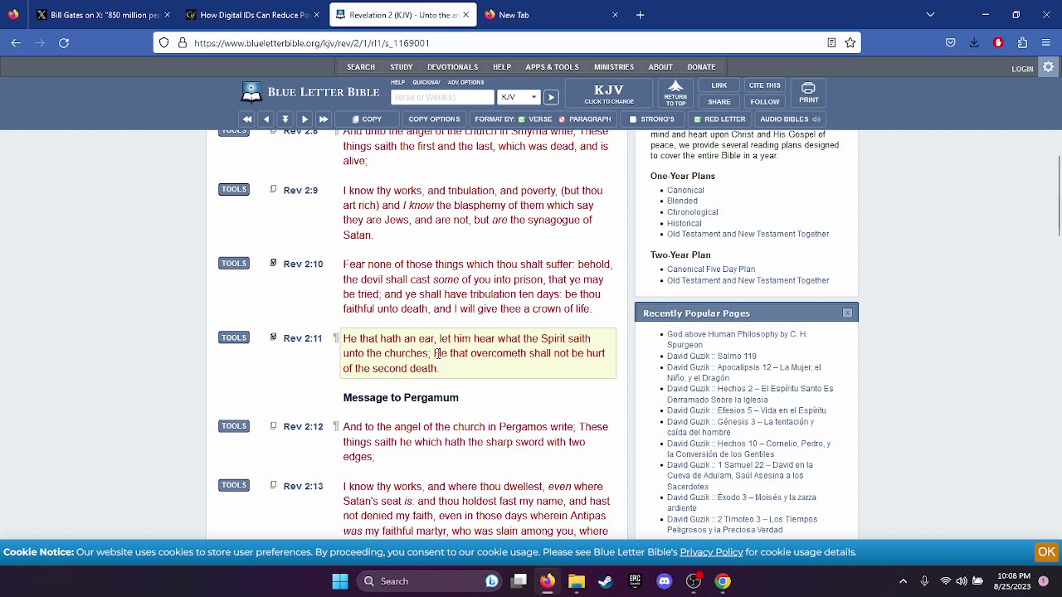Open Firefox extensions puzzle icon
The image size is (1062, 597).
coord(1022,42)
